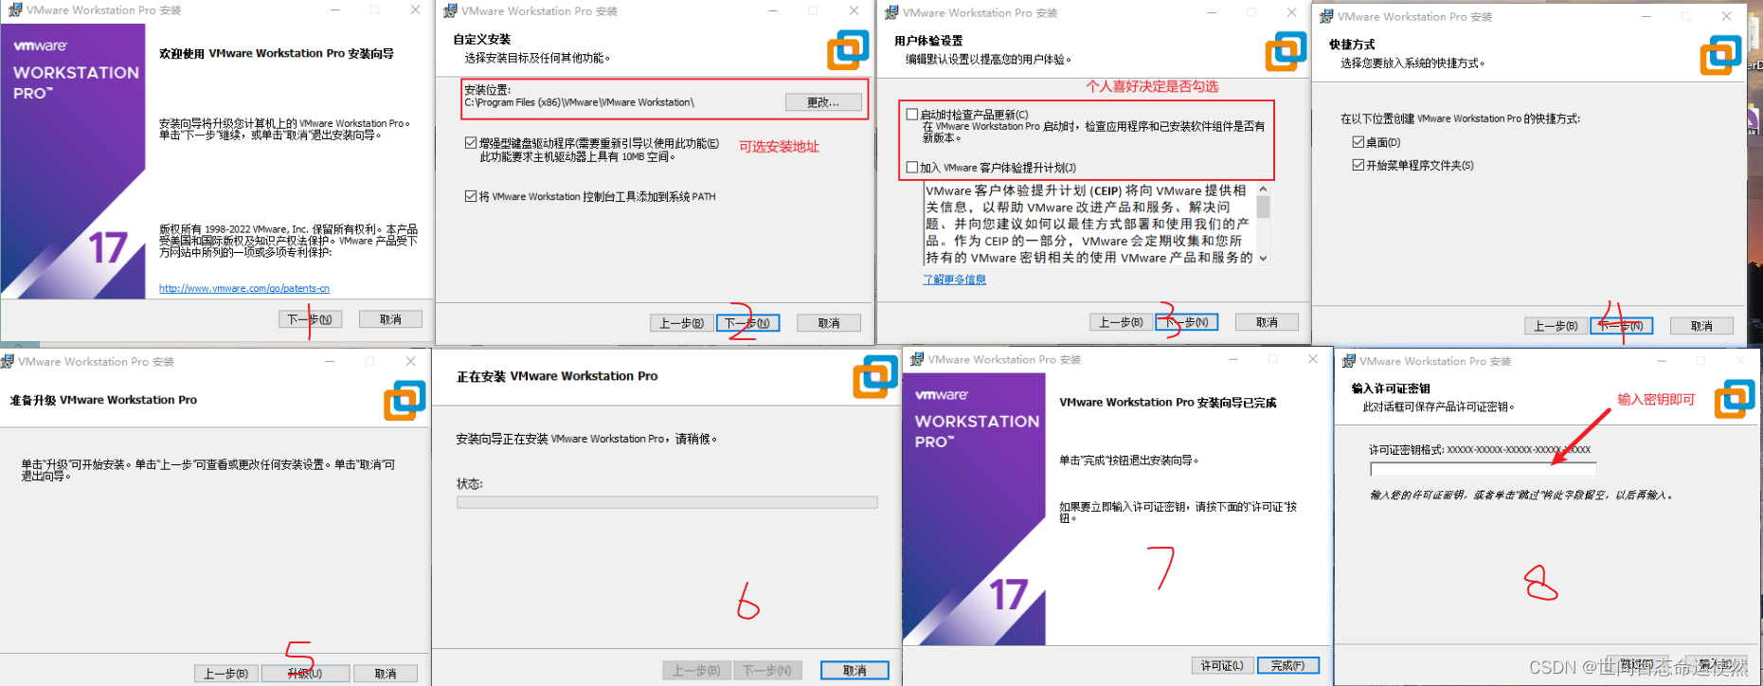Toggle the 控制台工具添加到系统 PATH checkbox
Viewport: 1763px width, 686px height.
tap(471, 196)
